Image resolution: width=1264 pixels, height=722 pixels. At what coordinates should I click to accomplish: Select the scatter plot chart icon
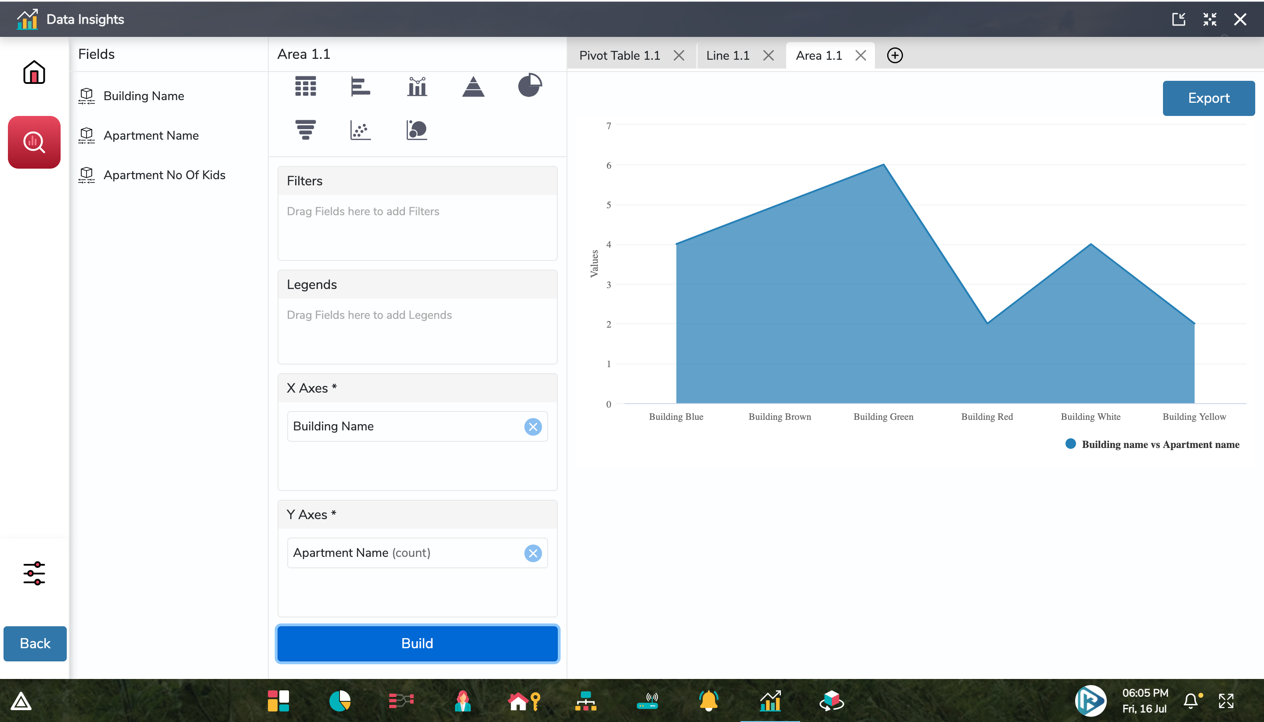tap(361, 130)
